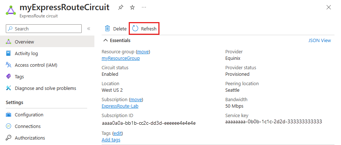Click the Access control (IAM) people icon
This screenshot has height=145, width=341.
click(x=9, y=65)
